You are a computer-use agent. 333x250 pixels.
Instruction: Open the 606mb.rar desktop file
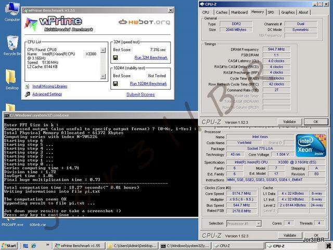(37, 224)
